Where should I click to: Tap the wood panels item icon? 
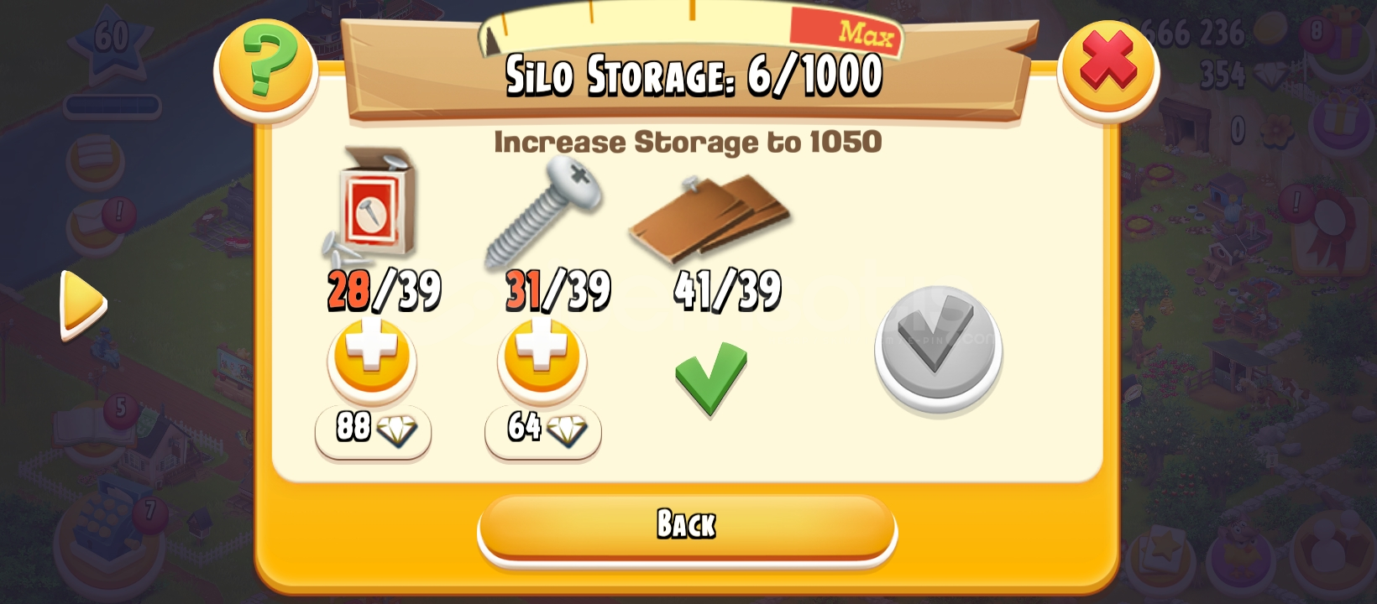click(710, 214)
